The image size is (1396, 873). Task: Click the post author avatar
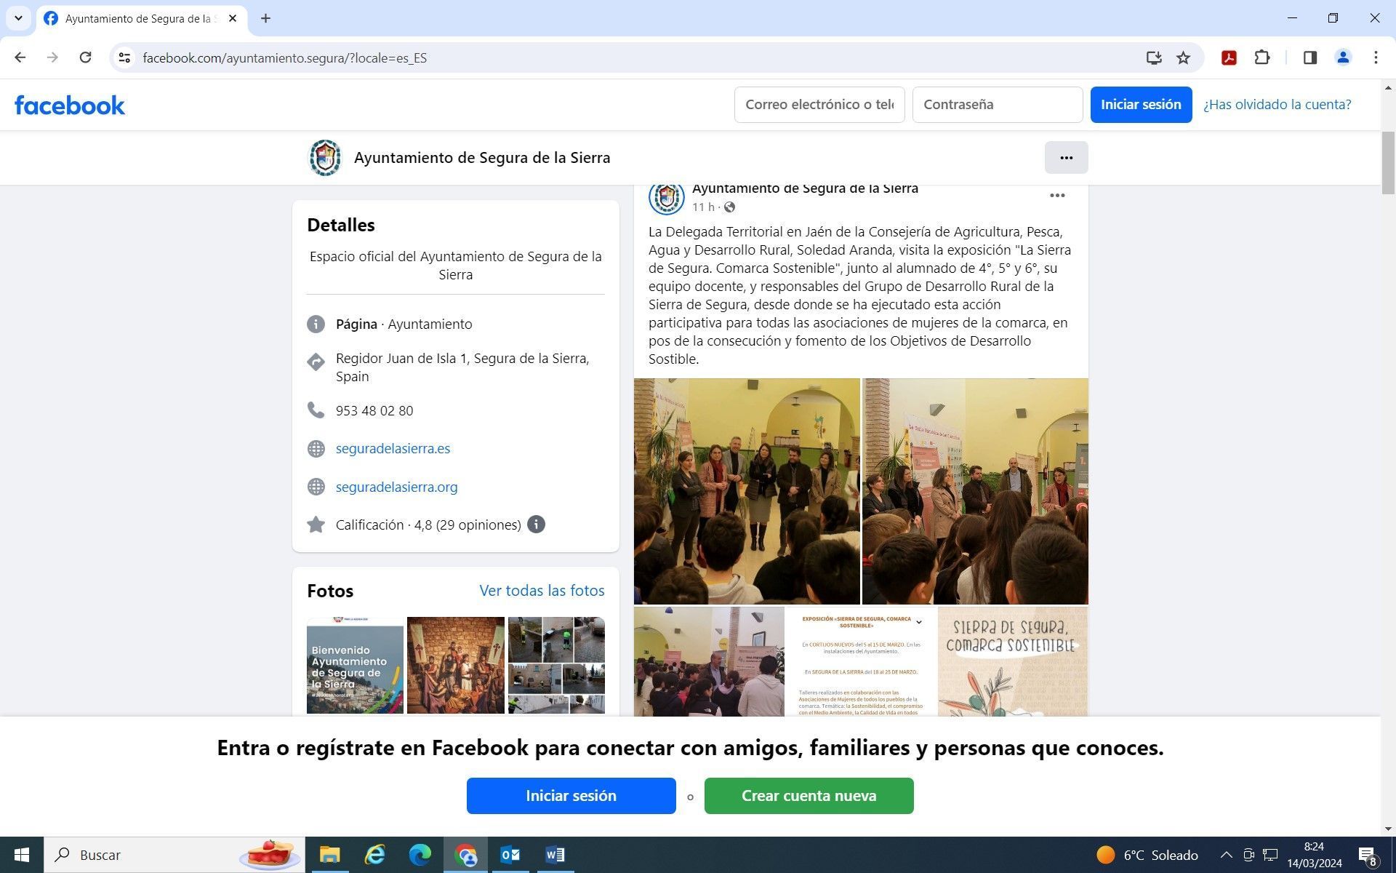(x=666, y=197)
